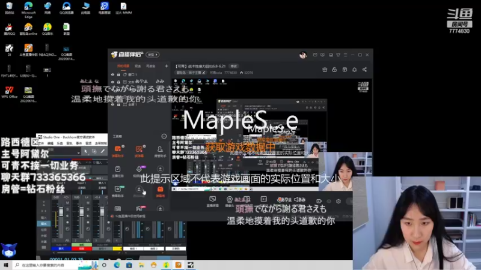Open Microsoft Edge from the taskbar
Screen dimensions: 481x270
[117, 265]
